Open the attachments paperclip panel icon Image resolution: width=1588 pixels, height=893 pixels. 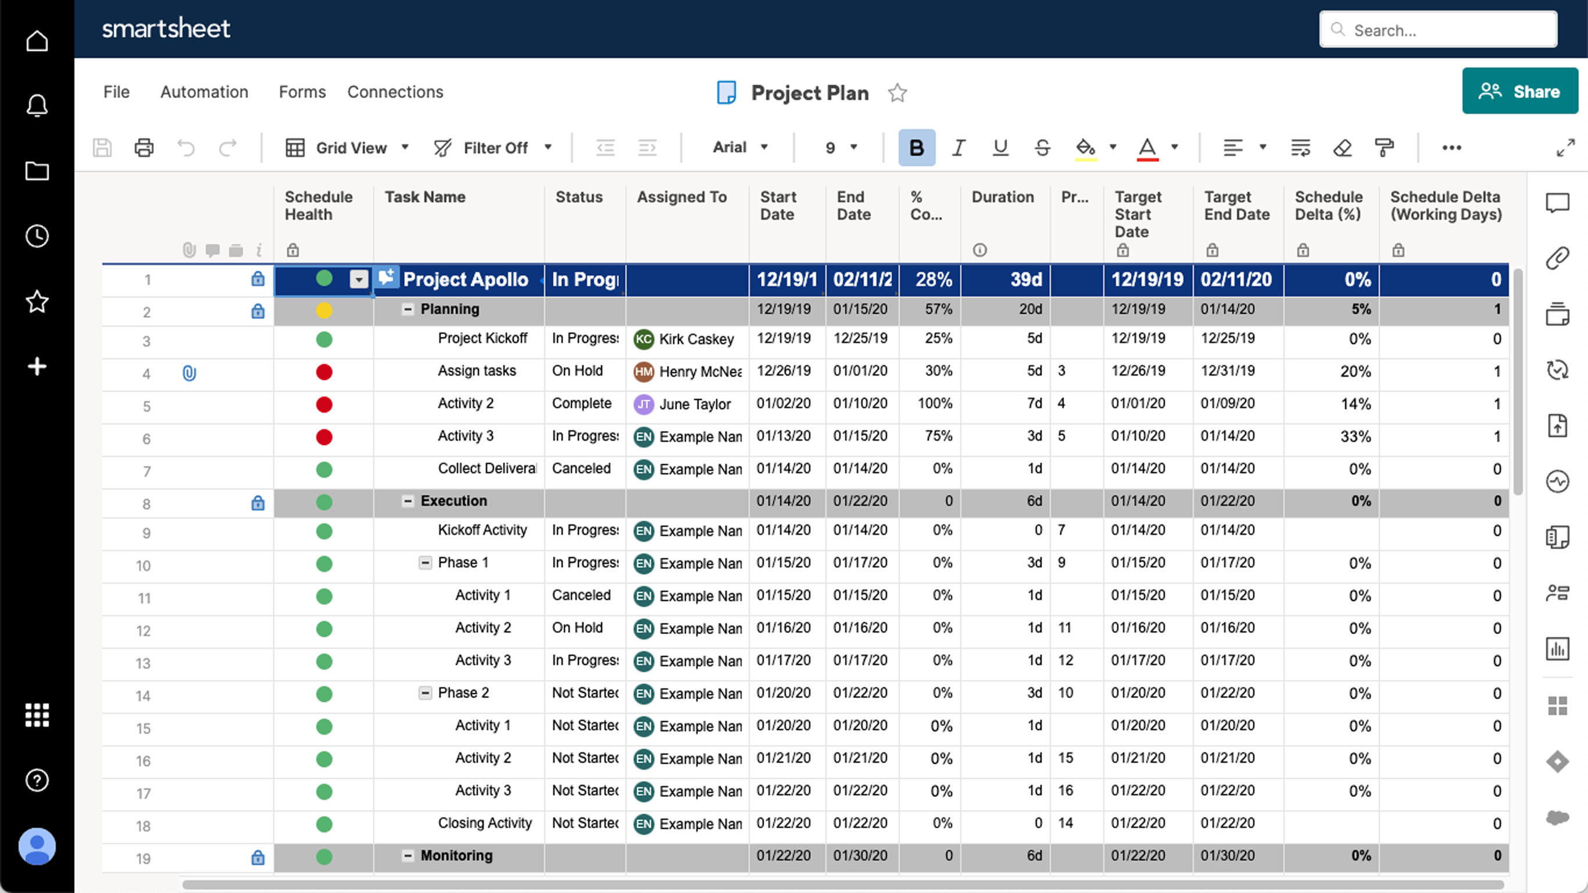coord(1557,258)
